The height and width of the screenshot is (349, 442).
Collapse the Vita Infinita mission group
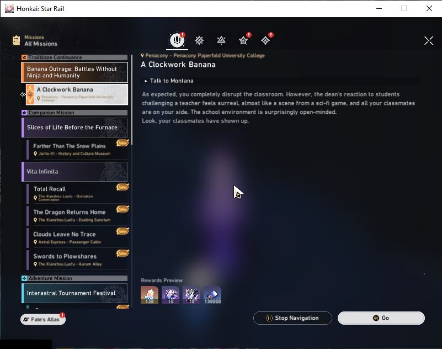pos(74,172)
